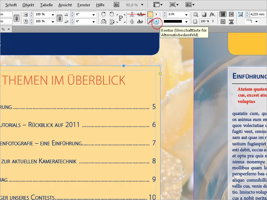Open the 90,8 % zoom level dropdown
Screen dimensions: 267x200
point(142,5)
